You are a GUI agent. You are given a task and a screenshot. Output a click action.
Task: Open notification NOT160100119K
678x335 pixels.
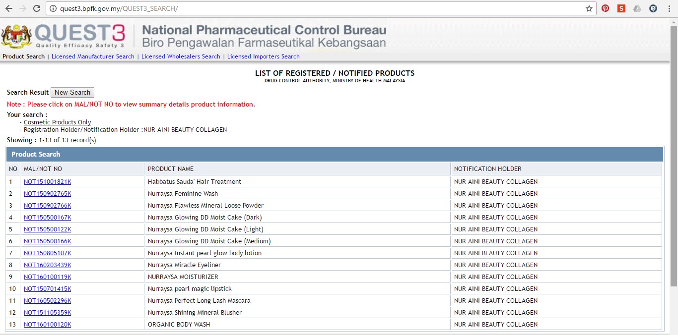click(47, 277)
